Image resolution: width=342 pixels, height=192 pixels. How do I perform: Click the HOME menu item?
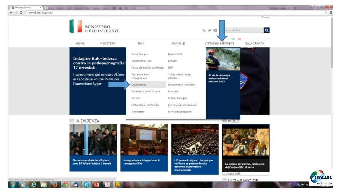click(x=80, y=43)
